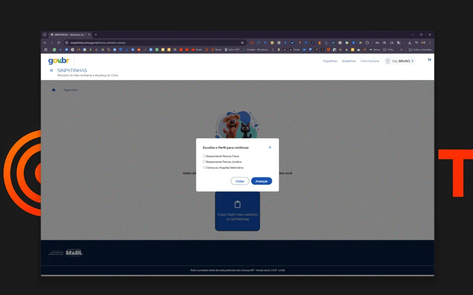
Task: Click the browser refresh icon
Action: point(58,41)
